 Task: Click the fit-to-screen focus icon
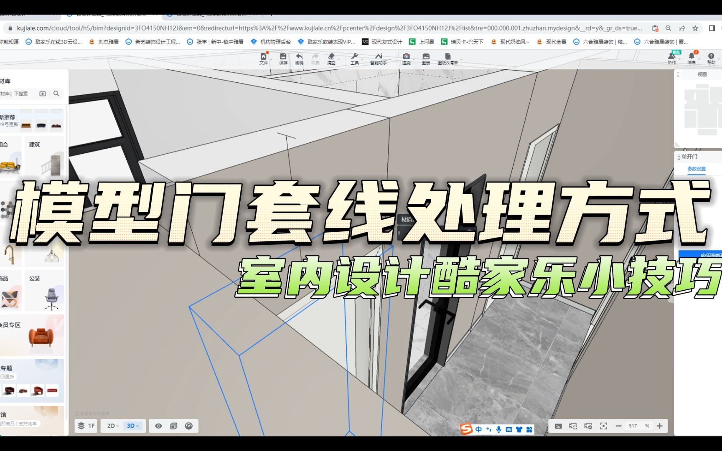603,426
